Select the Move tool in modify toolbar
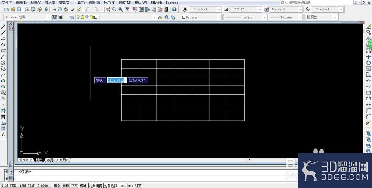This screenshot has height=188, width=372. point(368,57)
